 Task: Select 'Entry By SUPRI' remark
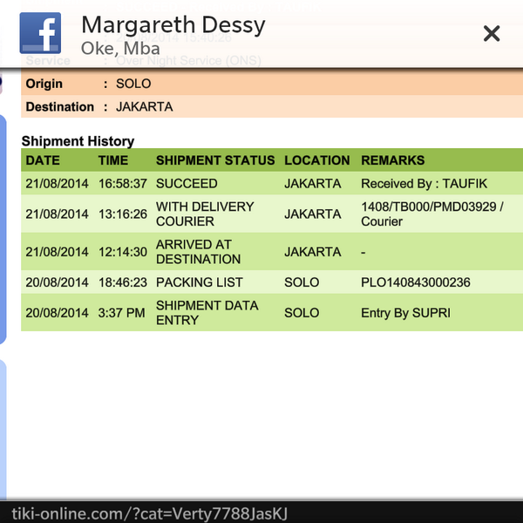(405, 313)
